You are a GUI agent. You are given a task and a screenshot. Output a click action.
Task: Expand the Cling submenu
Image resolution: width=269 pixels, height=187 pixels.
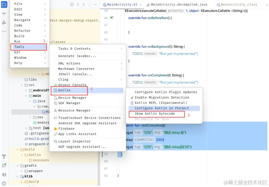(x=88, y=80)
